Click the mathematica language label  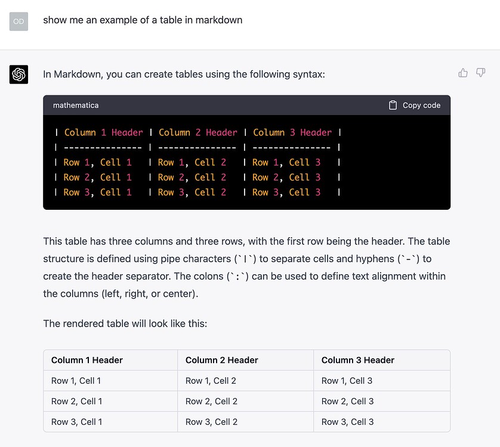(x=76, y=105)
